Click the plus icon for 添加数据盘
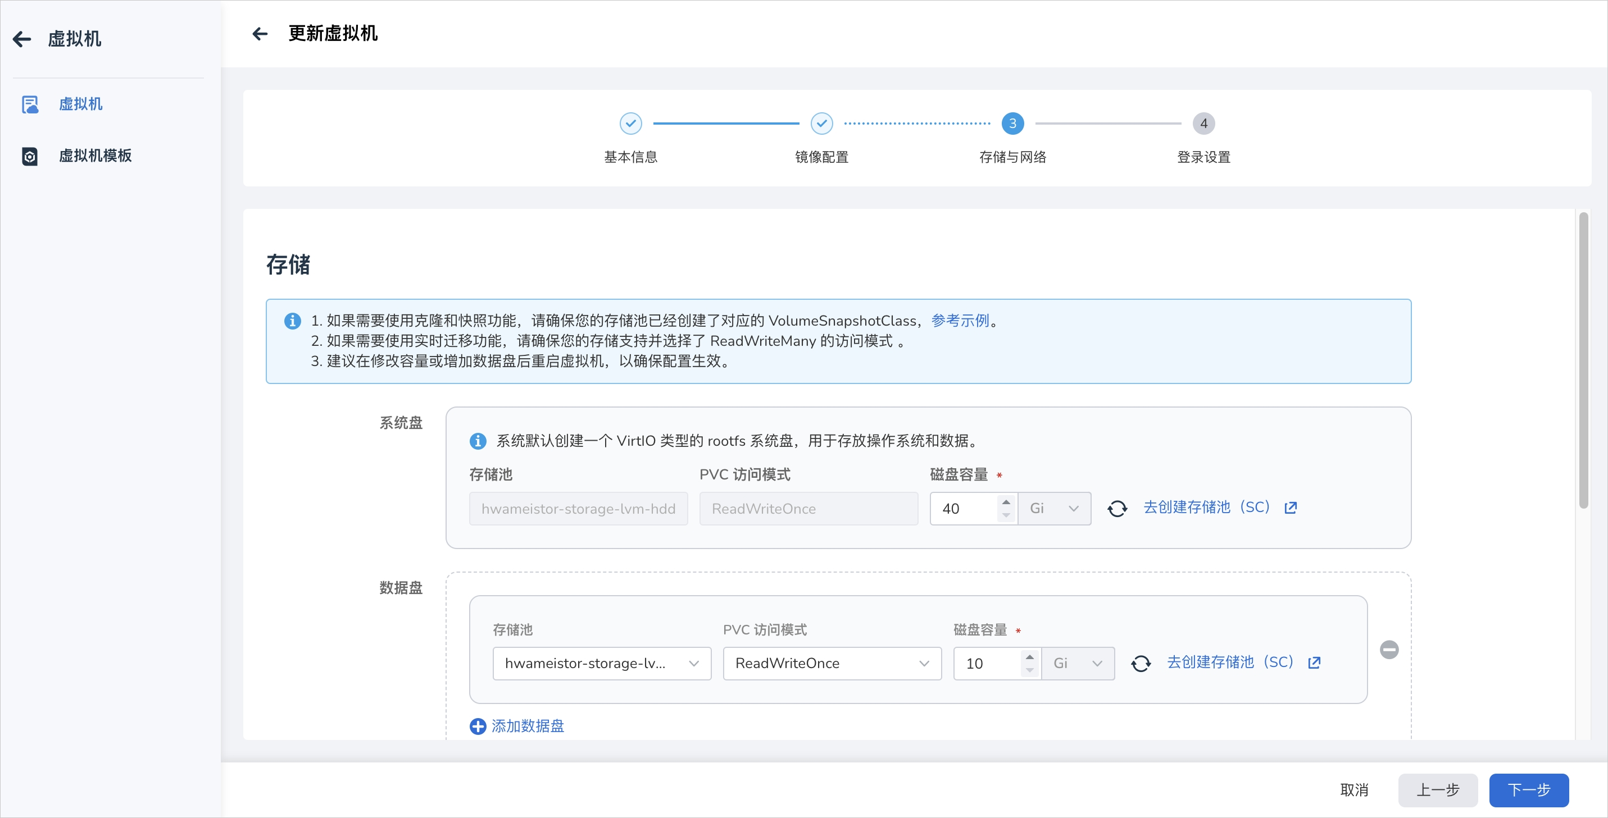Image resolution: width=1608 pixels, height=818 pixels. point(478,726)
